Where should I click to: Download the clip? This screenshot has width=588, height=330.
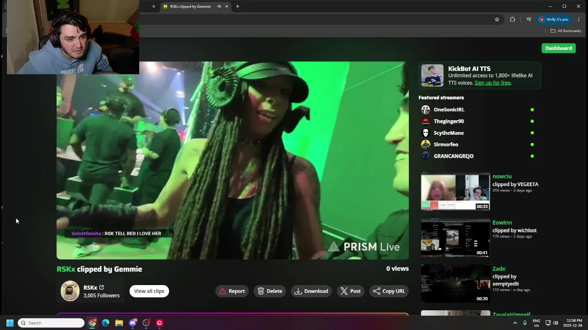click(311, 291)
